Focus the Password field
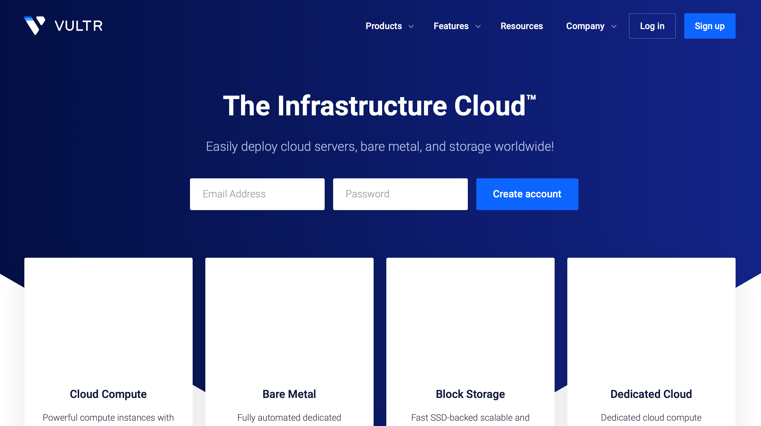 pos(400,194)
